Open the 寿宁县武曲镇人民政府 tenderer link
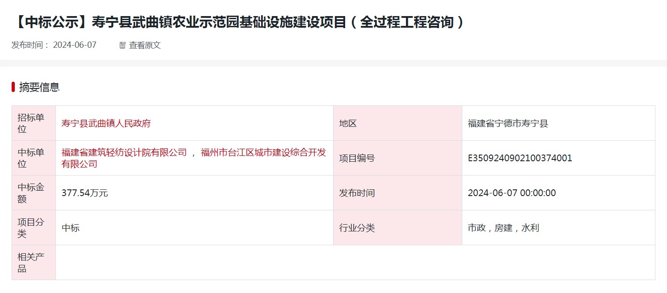667x293 pixels. (106, 123)
